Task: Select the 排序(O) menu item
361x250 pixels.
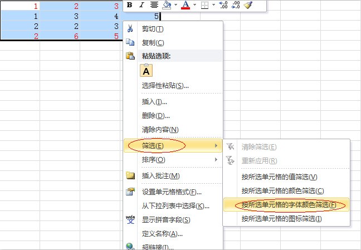Action: pos(173,160)
